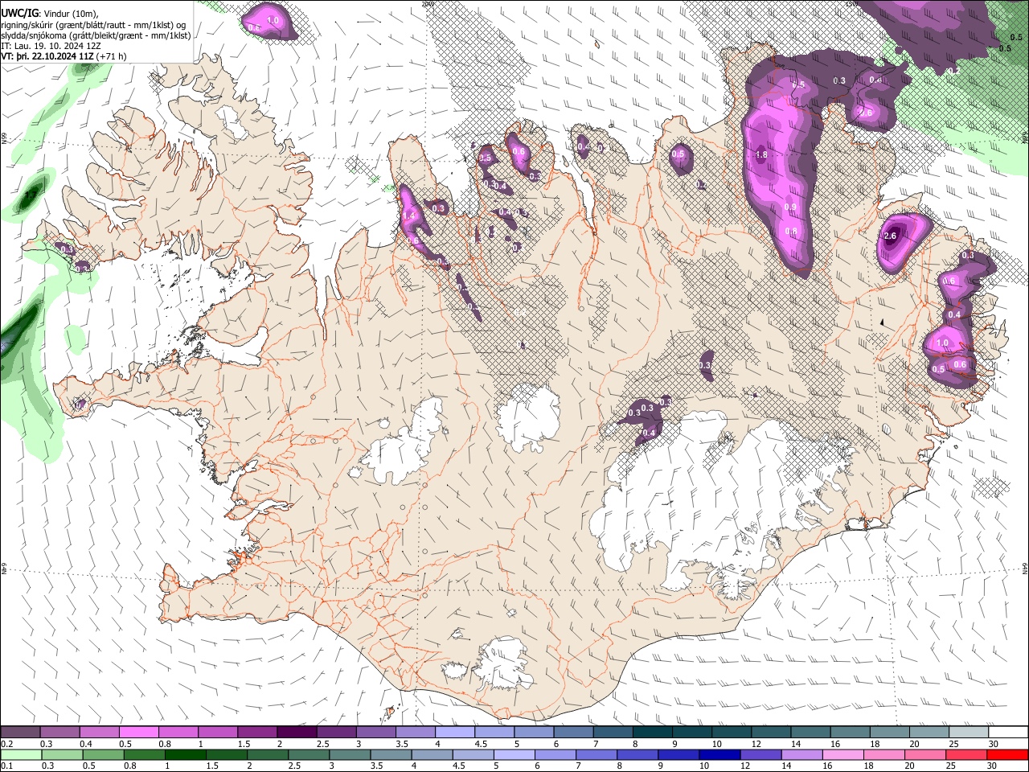
Task: Click the 0.2 label in the snow legend
Action: [x=7, y=744]
